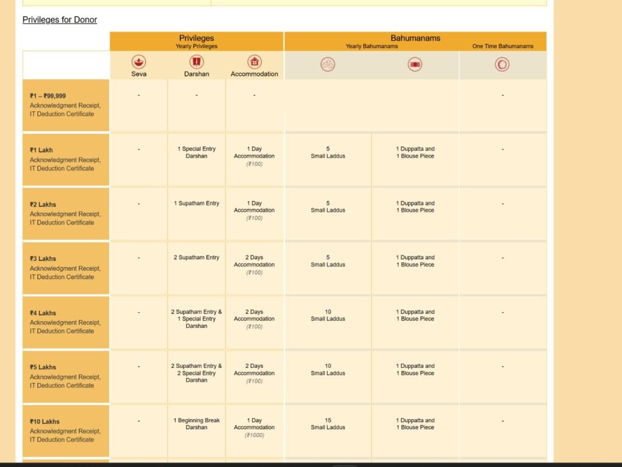Viewport: 622px width, 467px height.
Task: Click the Darshan icon
Action: 196,62
